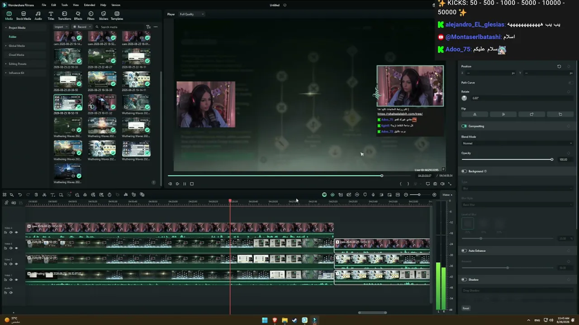Select the Crop tool in timeline toolbar
The height and width of the screenshot is (325, 579).
coord(61,195)
